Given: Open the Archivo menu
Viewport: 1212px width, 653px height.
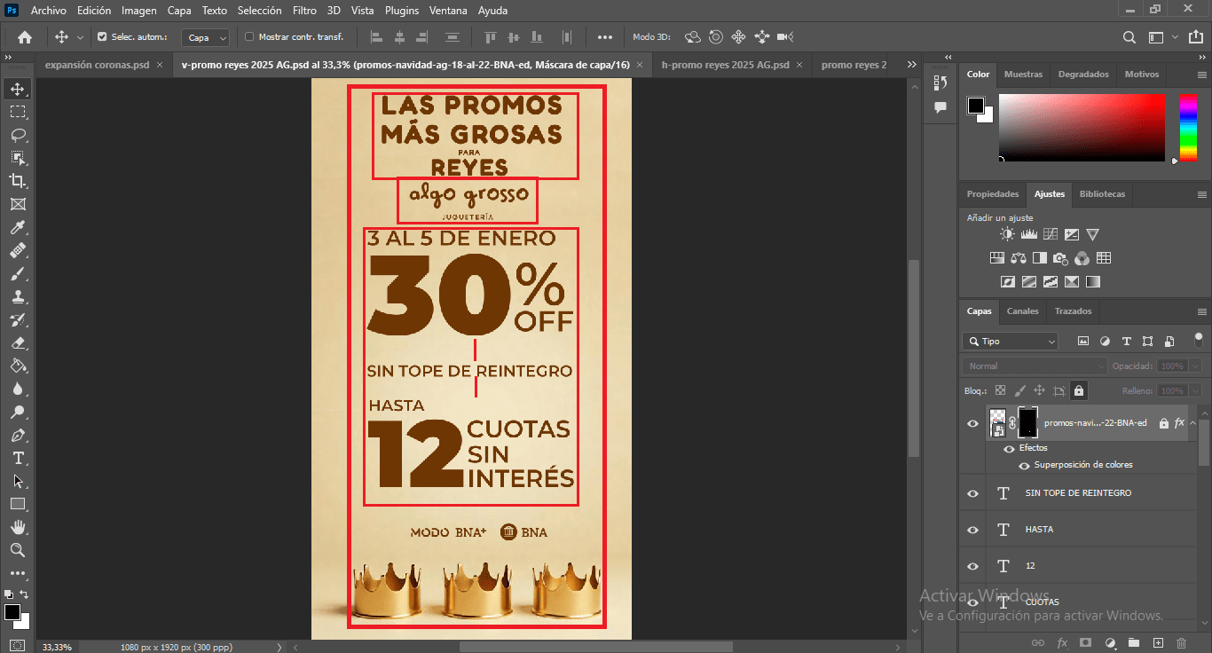Looking at the screenshot, I should (48, 11).
